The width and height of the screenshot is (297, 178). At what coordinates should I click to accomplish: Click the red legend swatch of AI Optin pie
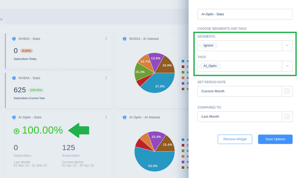[x=183, y=145]
